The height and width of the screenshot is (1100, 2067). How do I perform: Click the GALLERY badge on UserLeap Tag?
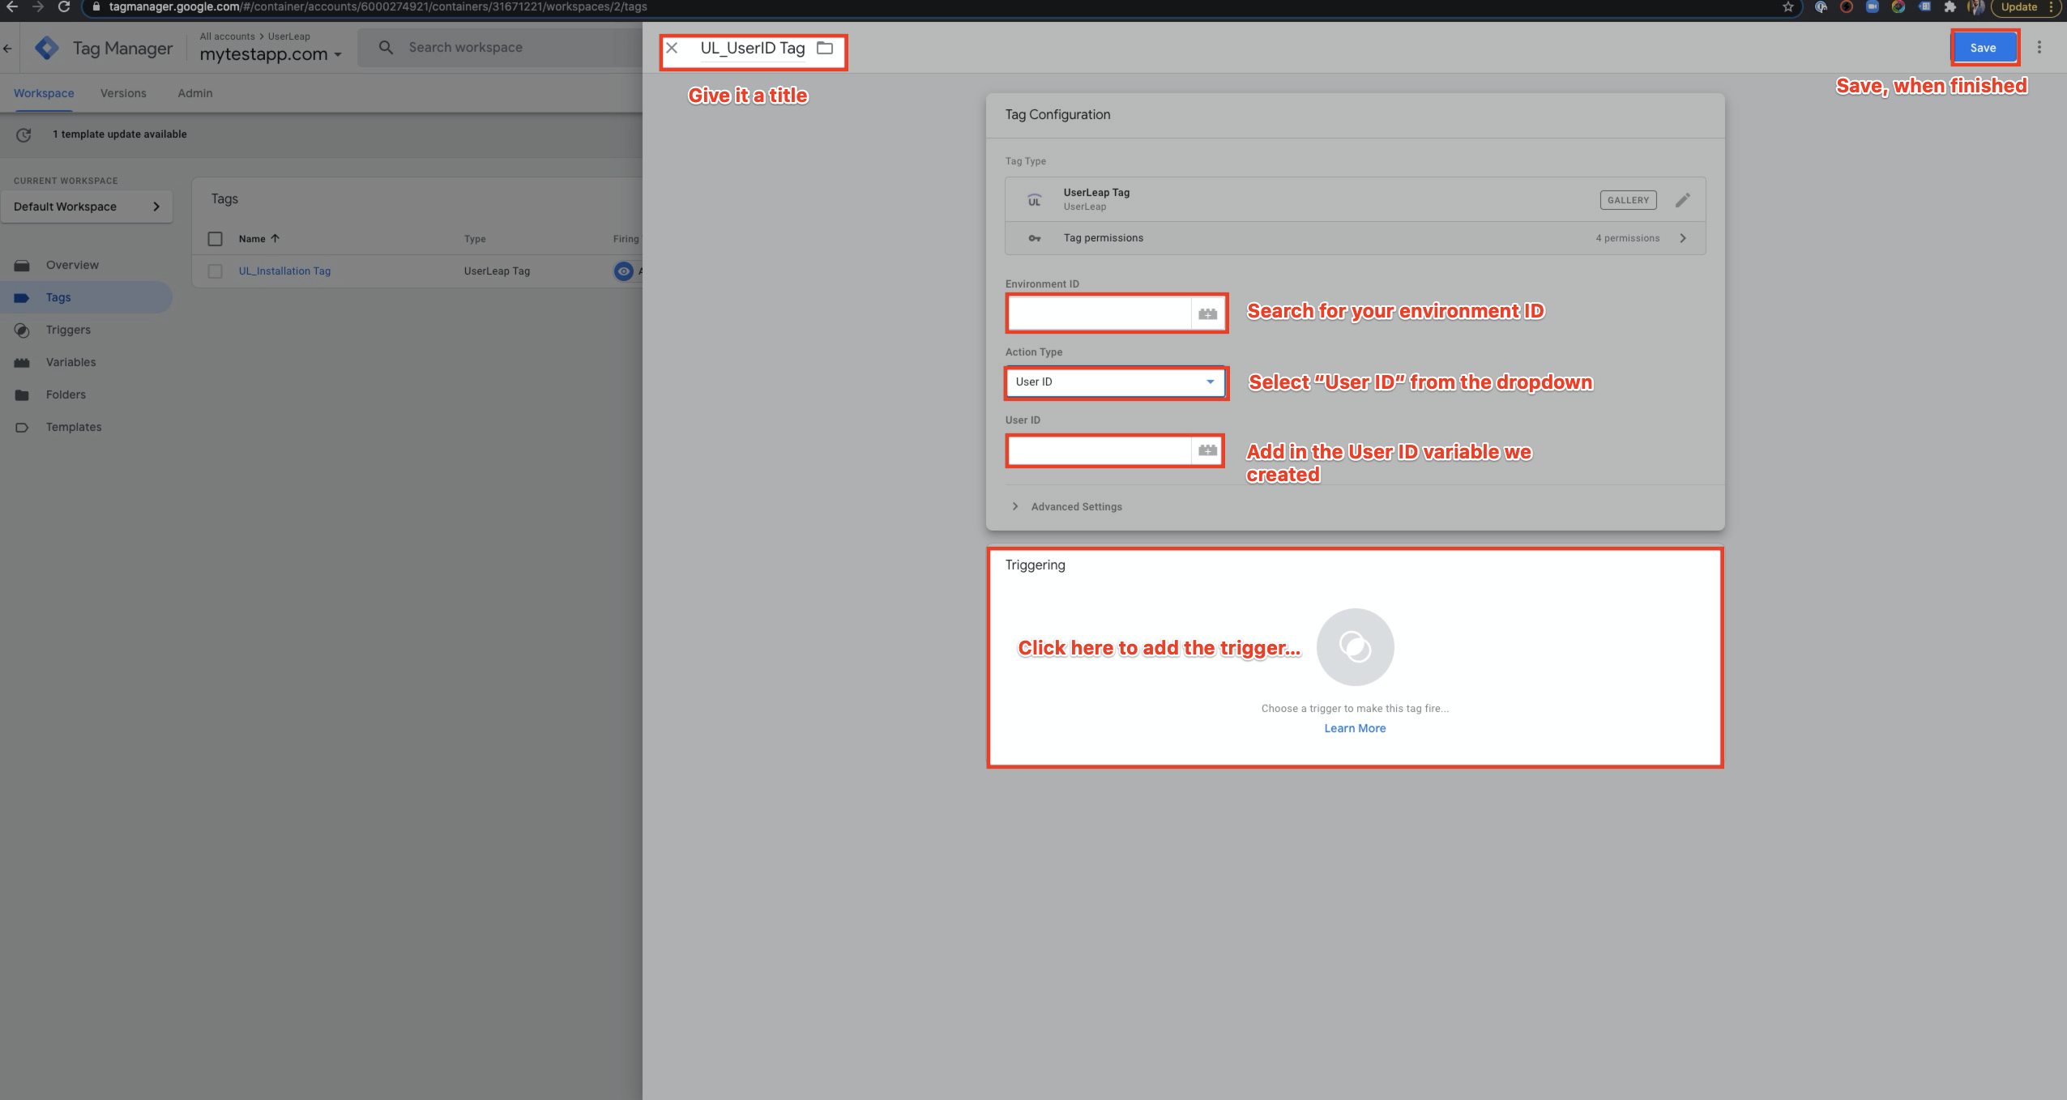point(1628,200)
